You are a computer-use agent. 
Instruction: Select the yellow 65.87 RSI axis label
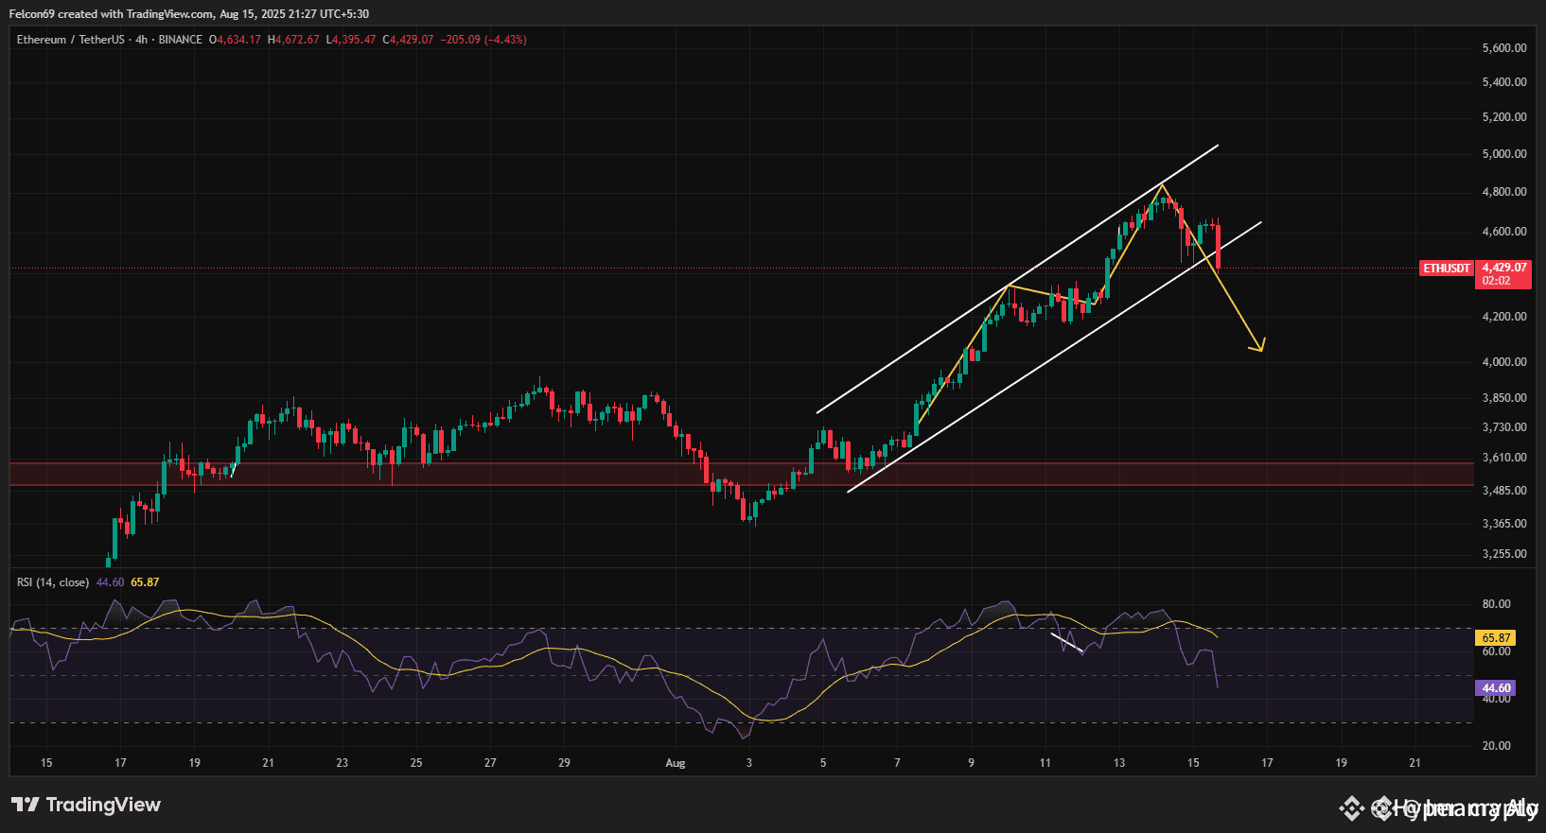click(1495, 638)
